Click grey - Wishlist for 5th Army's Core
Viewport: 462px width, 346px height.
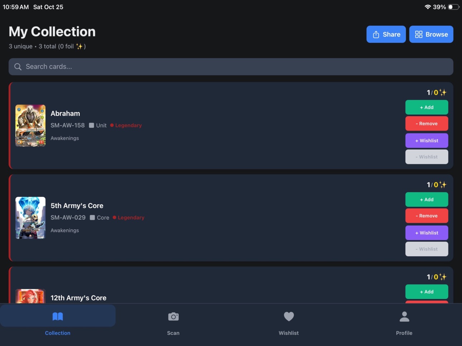[x=427, y=249]
